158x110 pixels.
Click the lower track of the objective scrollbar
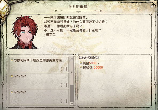click(x=72, y=93)
